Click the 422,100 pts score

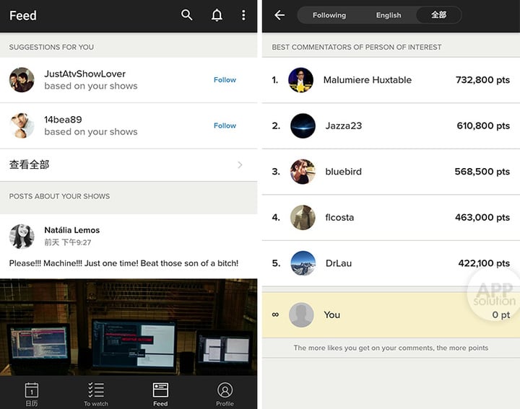[x=484, y=263]
